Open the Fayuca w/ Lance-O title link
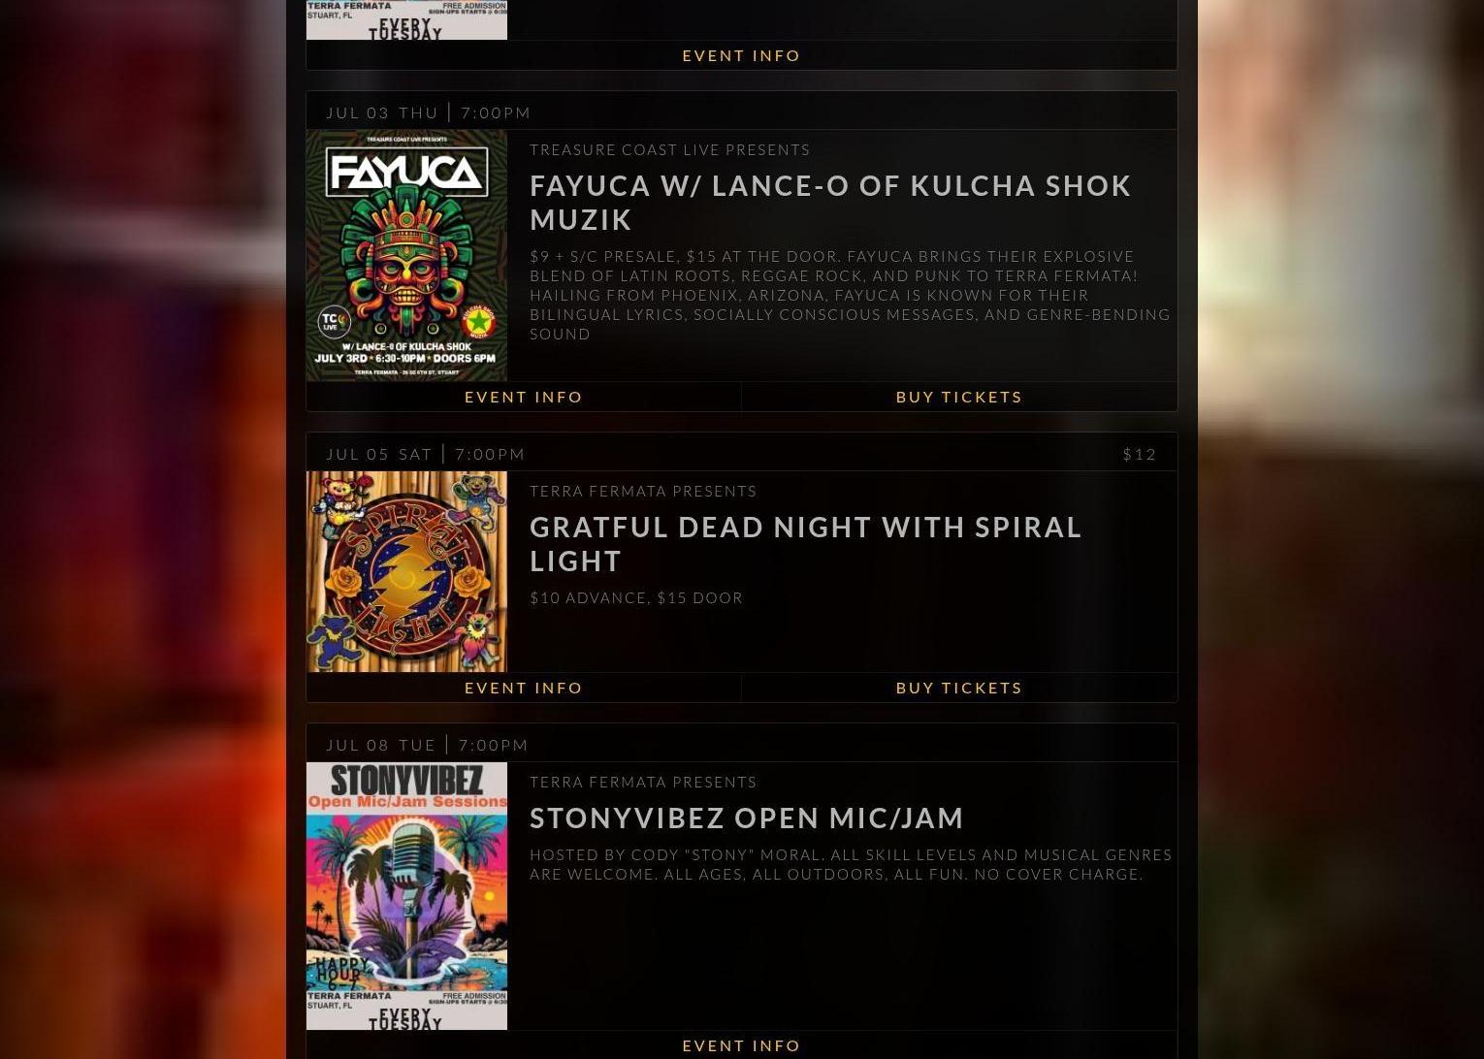1484x1059 pixels. [x=830, y=202]
